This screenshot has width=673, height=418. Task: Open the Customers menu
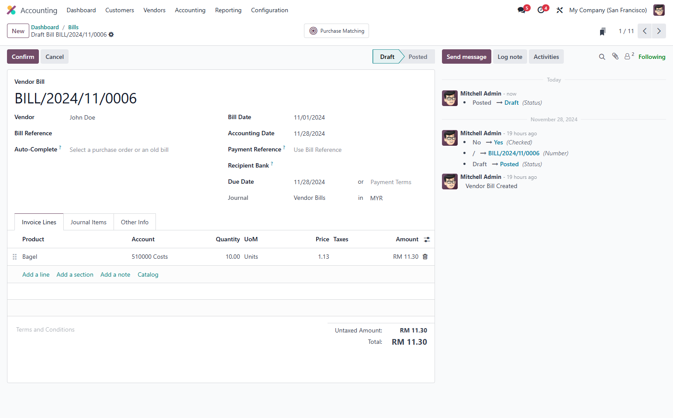click(120, 10)
